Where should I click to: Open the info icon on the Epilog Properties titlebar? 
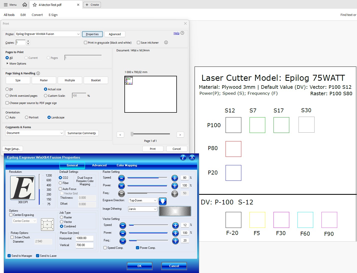coord(183,157)
